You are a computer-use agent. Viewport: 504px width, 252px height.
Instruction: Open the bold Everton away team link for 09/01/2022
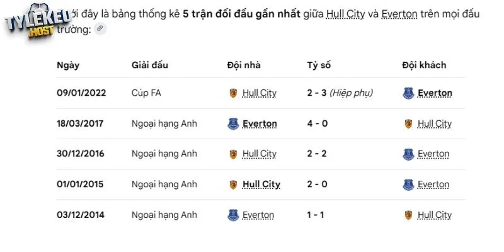tap(435, 93)
